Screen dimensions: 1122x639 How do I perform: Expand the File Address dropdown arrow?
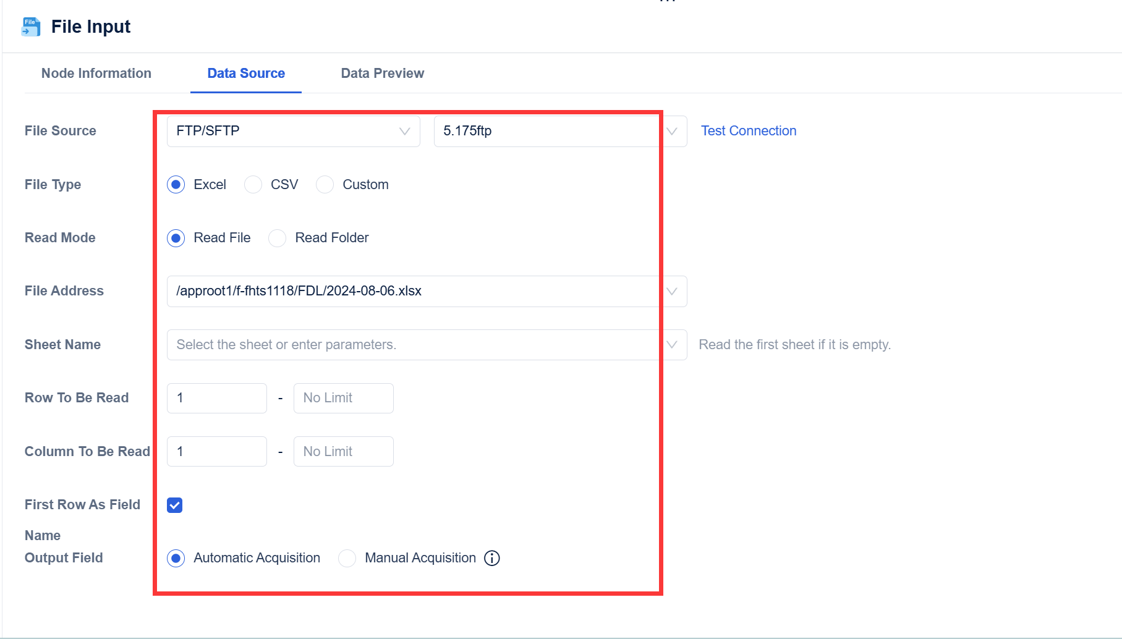(672, 291)
